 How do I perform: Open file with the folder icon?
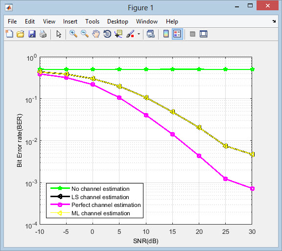[x=21, y=34]
